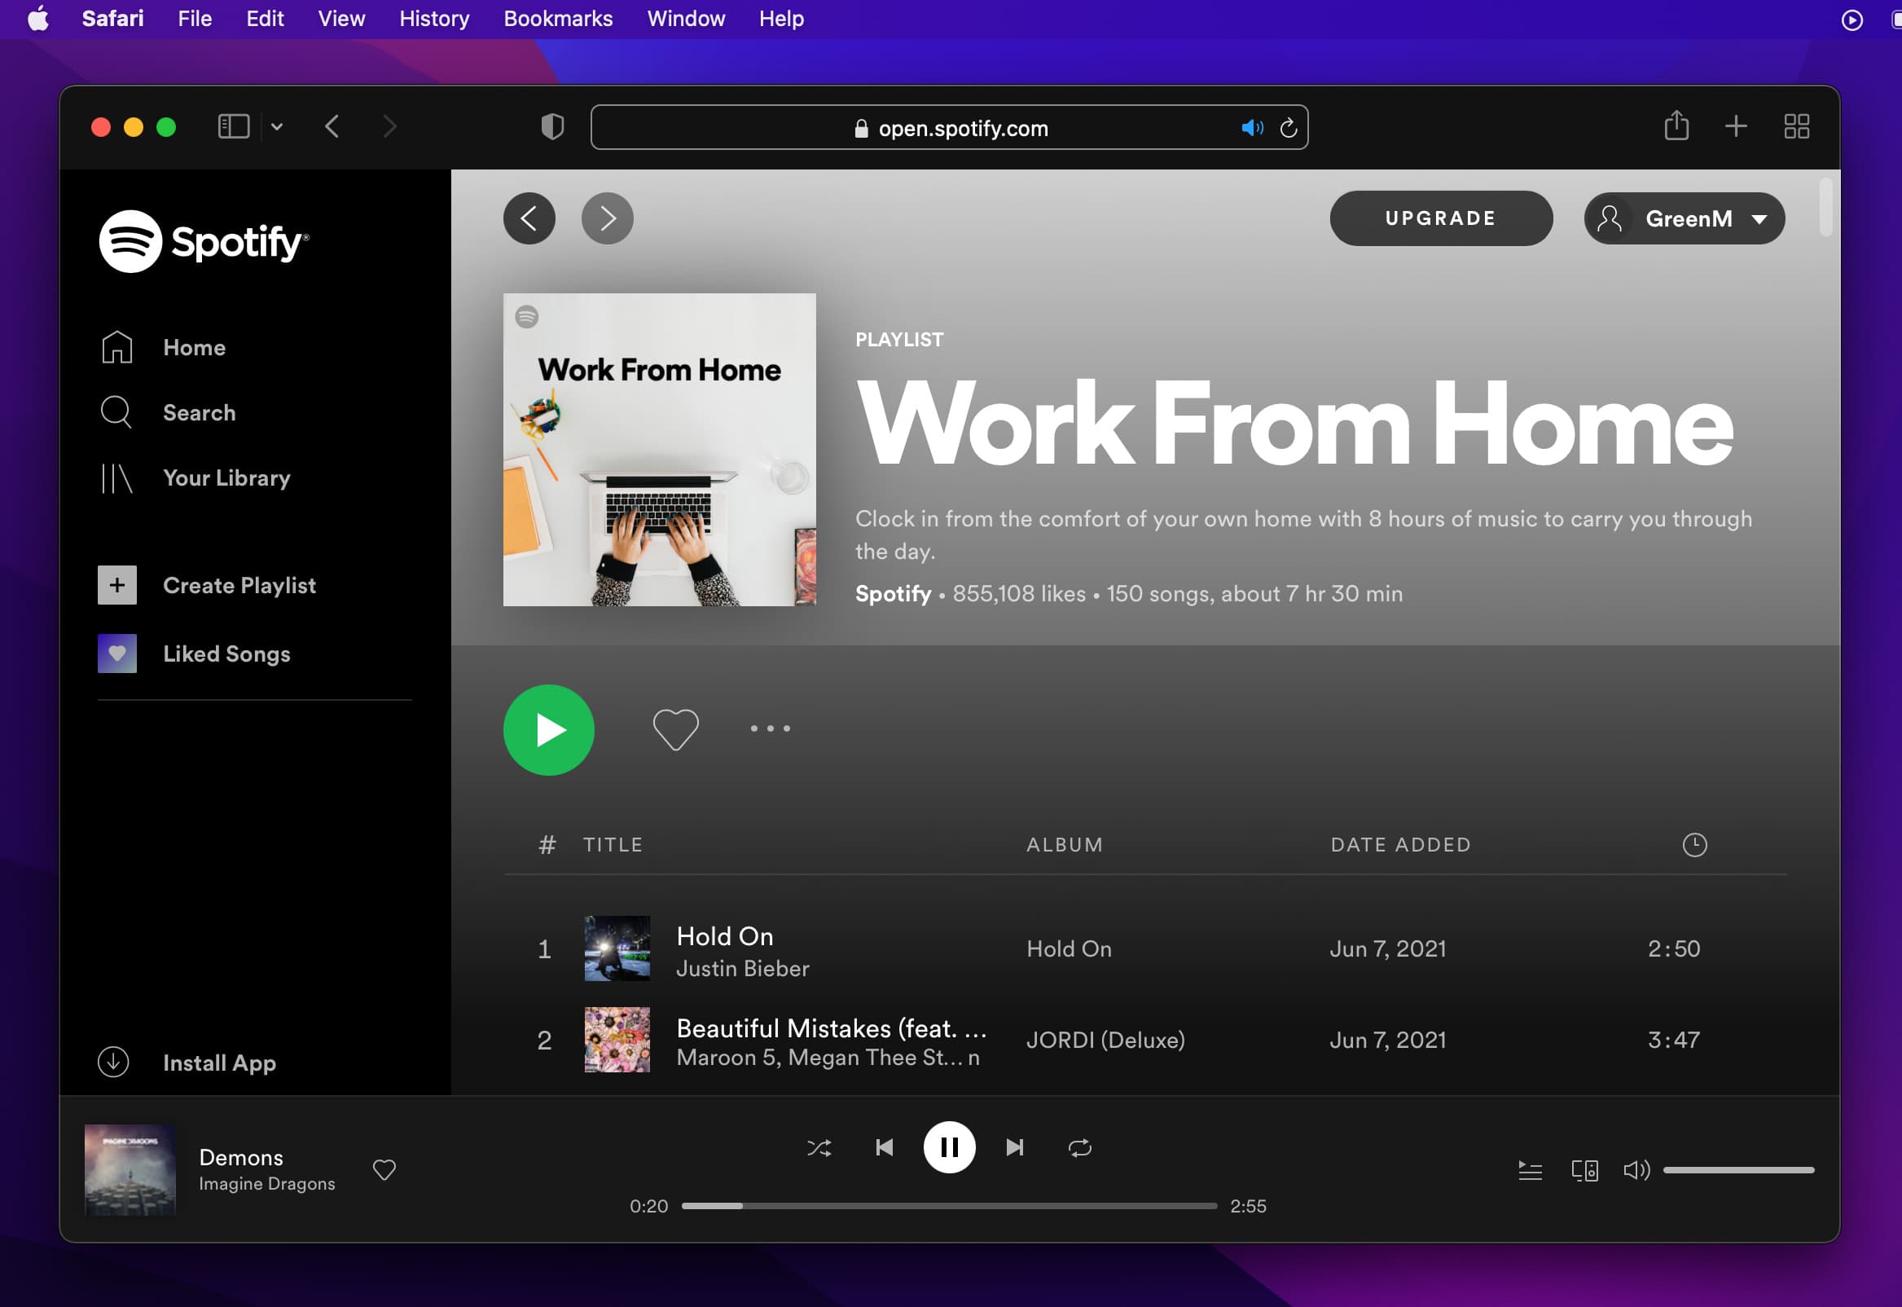Open the Safari sidebar chevron menu
Screen dimensions: 1902x1307
[276, 127]
